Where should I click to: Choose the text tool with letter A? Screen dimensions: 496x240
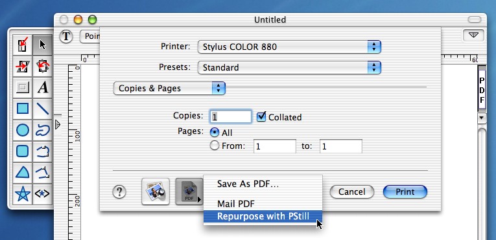point(42,87)
